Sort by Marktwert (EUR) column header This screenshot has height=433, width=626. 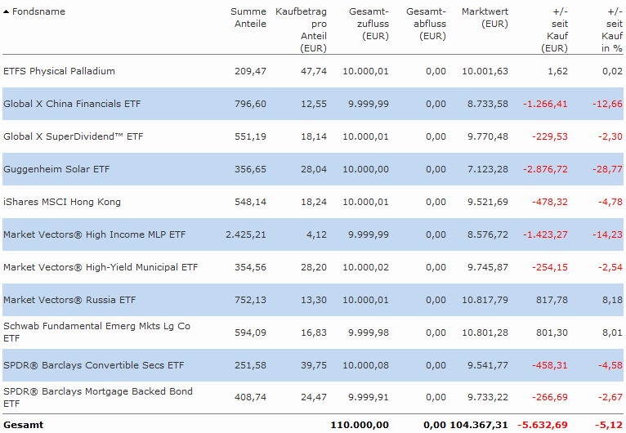[484, 18]
